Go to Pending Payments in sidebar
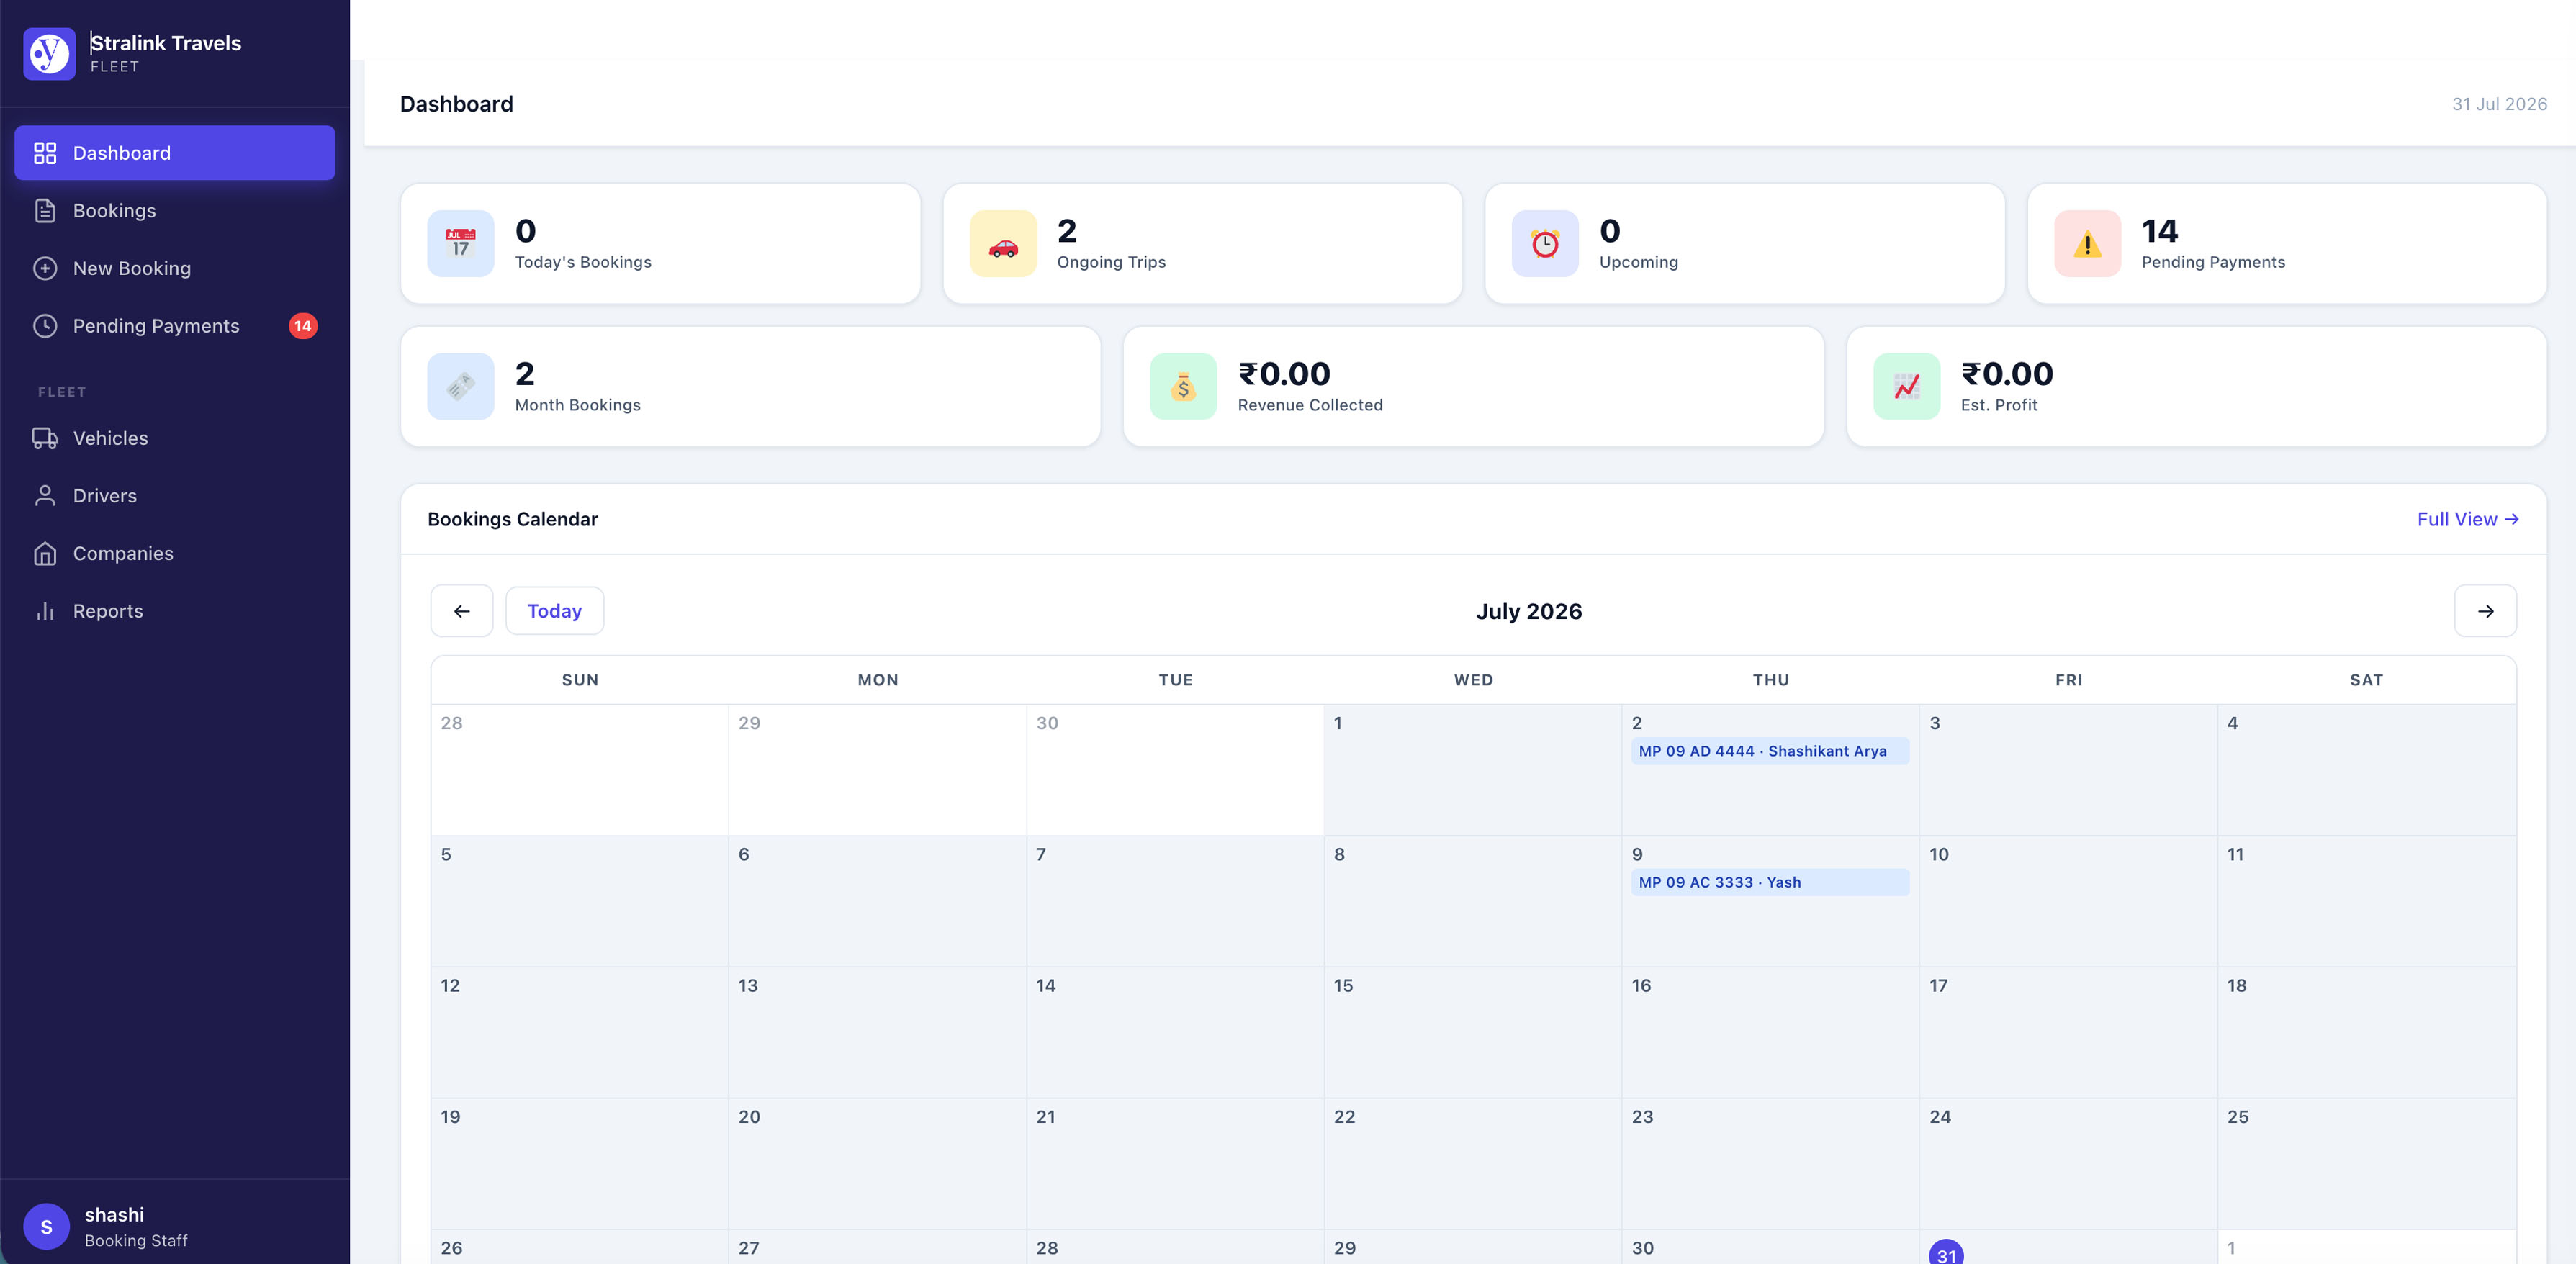 click(175, 326)
